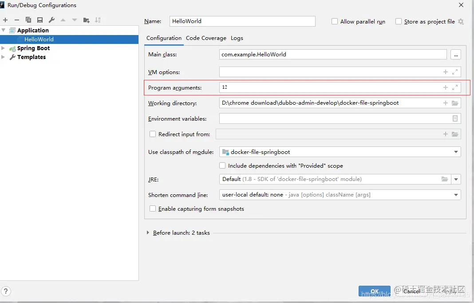Remove selected configuration with minus icon
Screen dimensions: 474x303
pyautogui.click(x=16, y=20)
